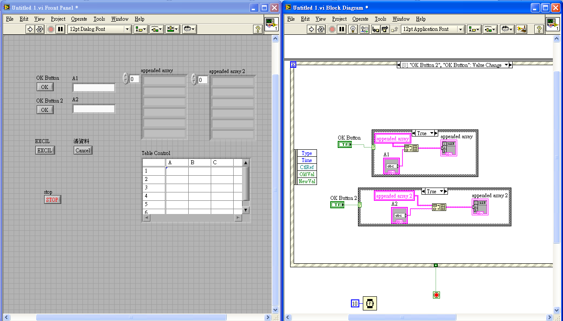This screenshot has height=321, width=563.
Task: Click VI icon pane in Front Panel
Action: coord(271,25)
